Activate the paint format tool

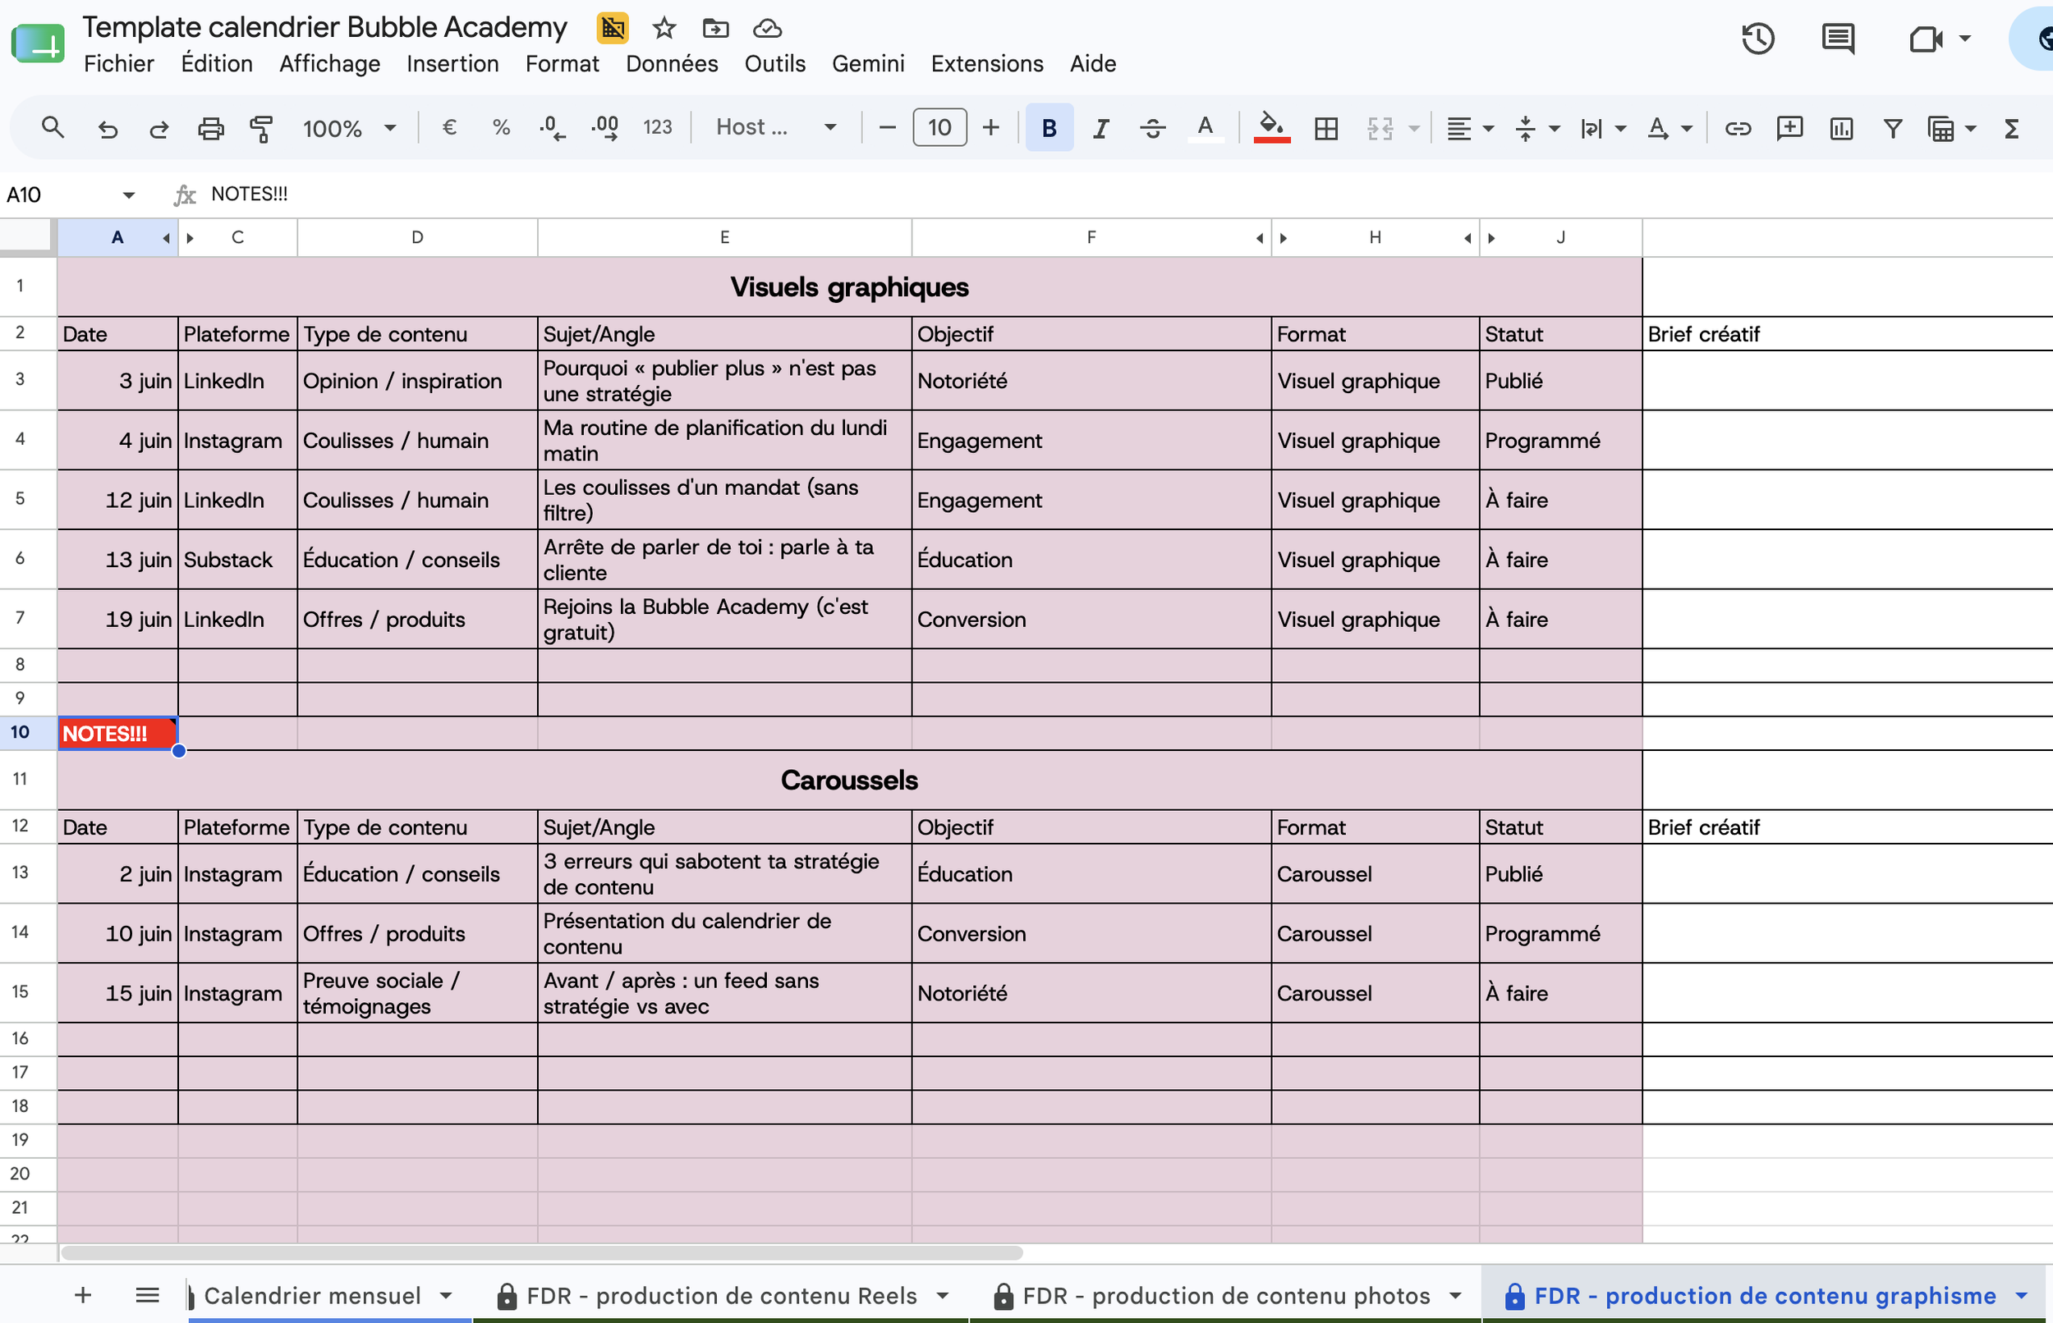tap(261, 128)
